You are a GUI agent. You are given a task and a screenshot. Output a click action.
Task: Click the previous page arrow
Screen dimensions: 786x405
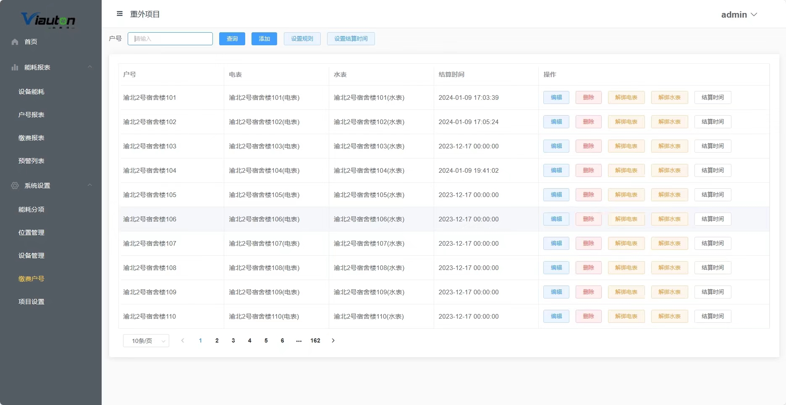pyautogui.click(x=183, y=340)
